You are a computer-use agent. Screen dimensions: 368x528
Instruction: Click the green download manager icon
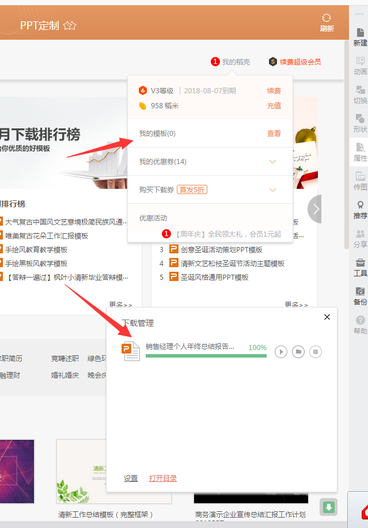point(328,507)
